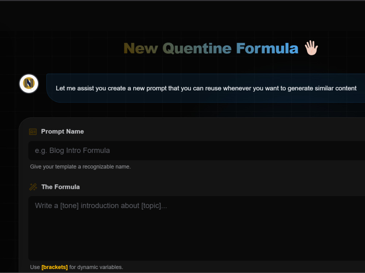Screen dimensions: 365x273
Task: Click the ID card icon beside Prompt Name
Action: 33,132
